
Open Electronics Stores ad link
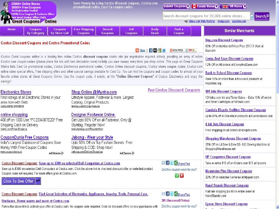click(16, 92)
